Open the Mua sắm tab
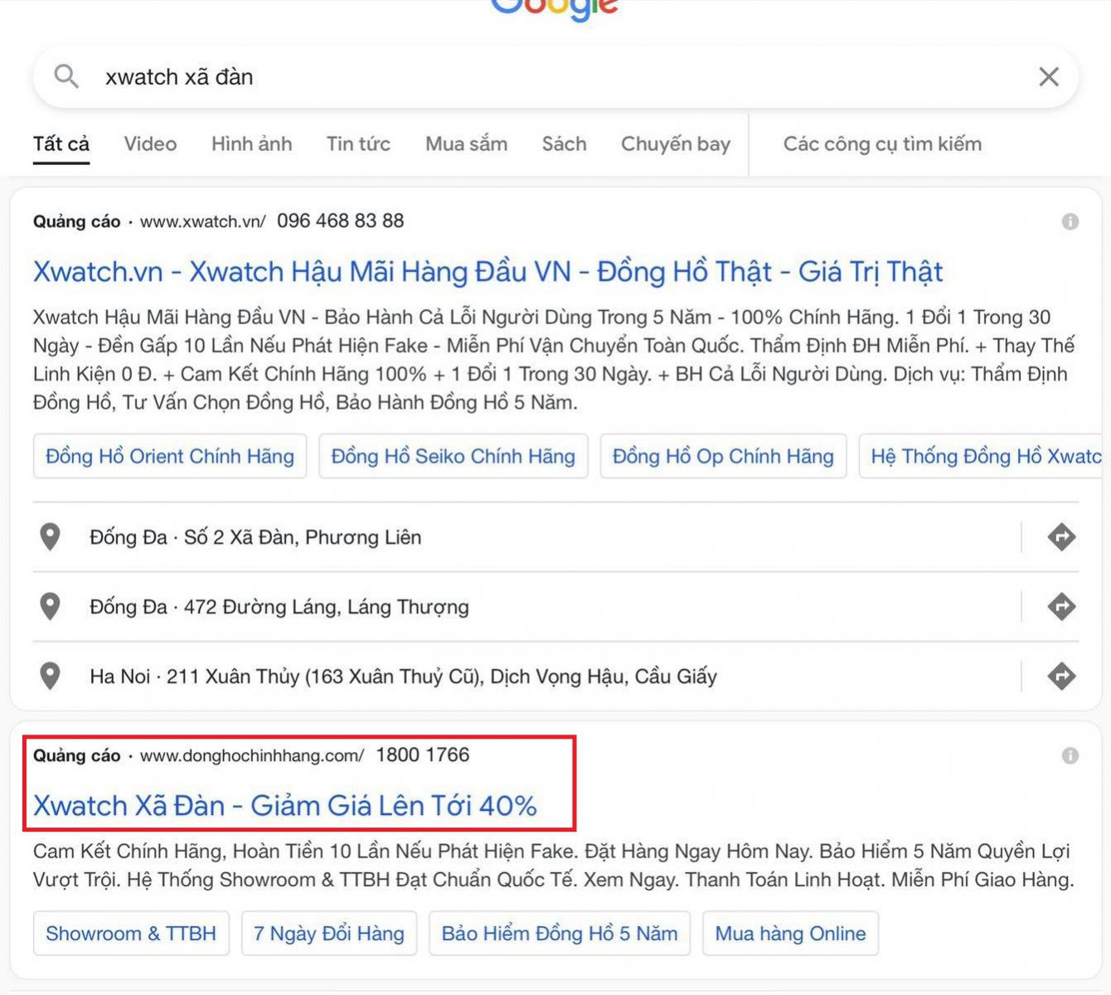The height and width of the screenshot is (995, 1111). coord(466,144)
